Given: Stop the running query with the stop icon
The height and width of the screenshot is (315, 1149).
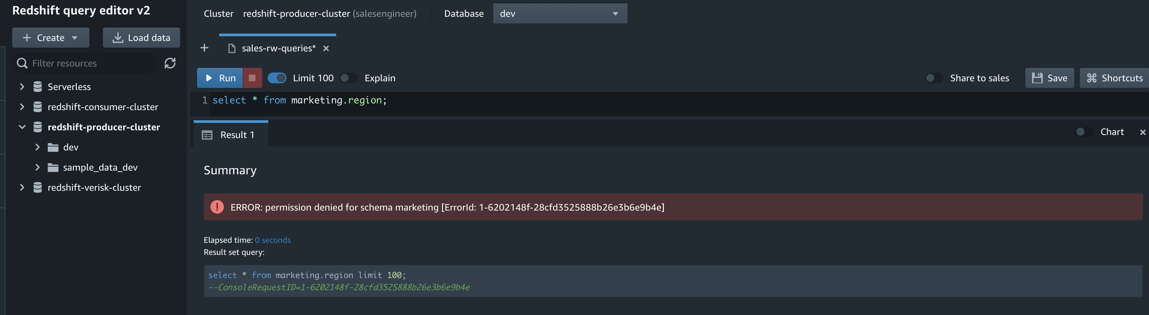Looking at the screenshot, I should pos(252,78).
